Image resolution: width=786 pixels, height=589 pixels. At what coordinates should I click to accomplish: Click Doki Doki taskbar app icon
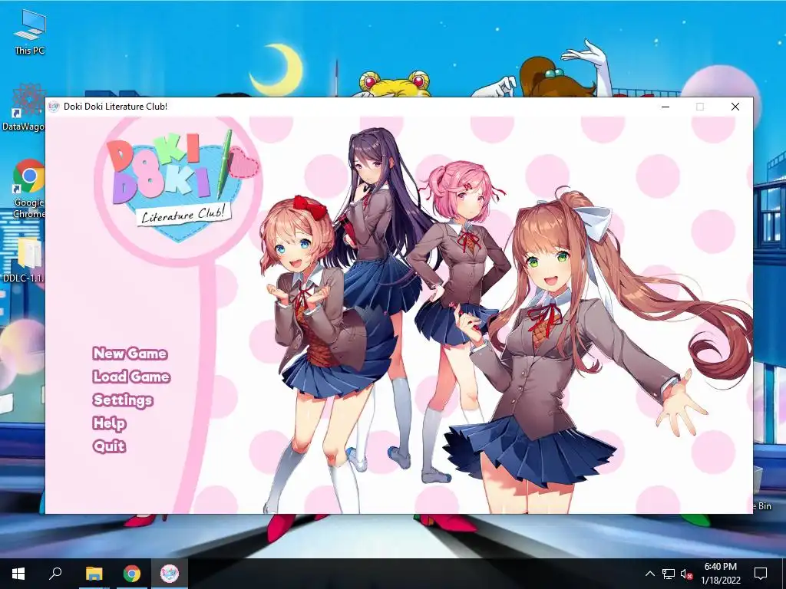tap(170, 574)
